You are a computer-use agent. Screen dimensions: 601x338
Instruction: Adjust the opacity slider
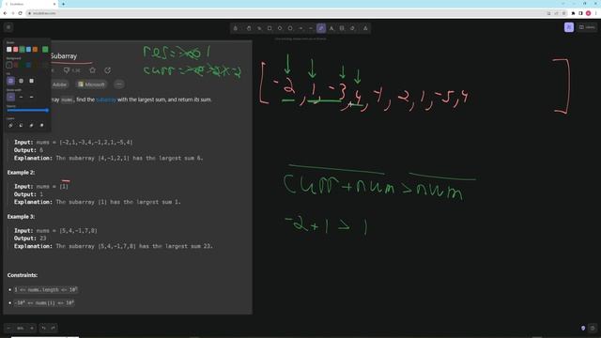point(27,111)
